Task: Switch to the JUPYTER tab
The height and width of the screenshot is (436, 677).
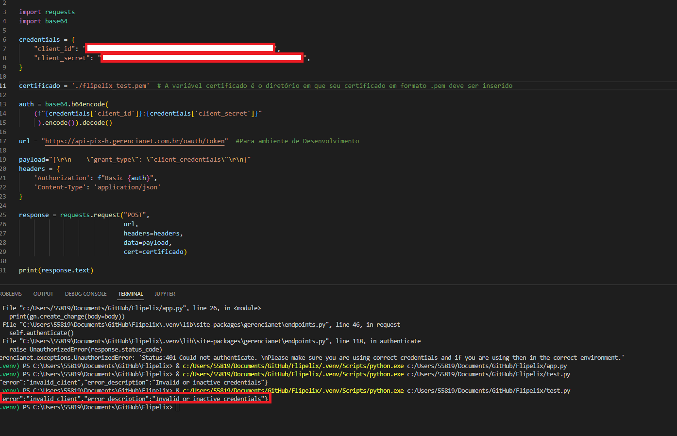Action: coord(165,294)
